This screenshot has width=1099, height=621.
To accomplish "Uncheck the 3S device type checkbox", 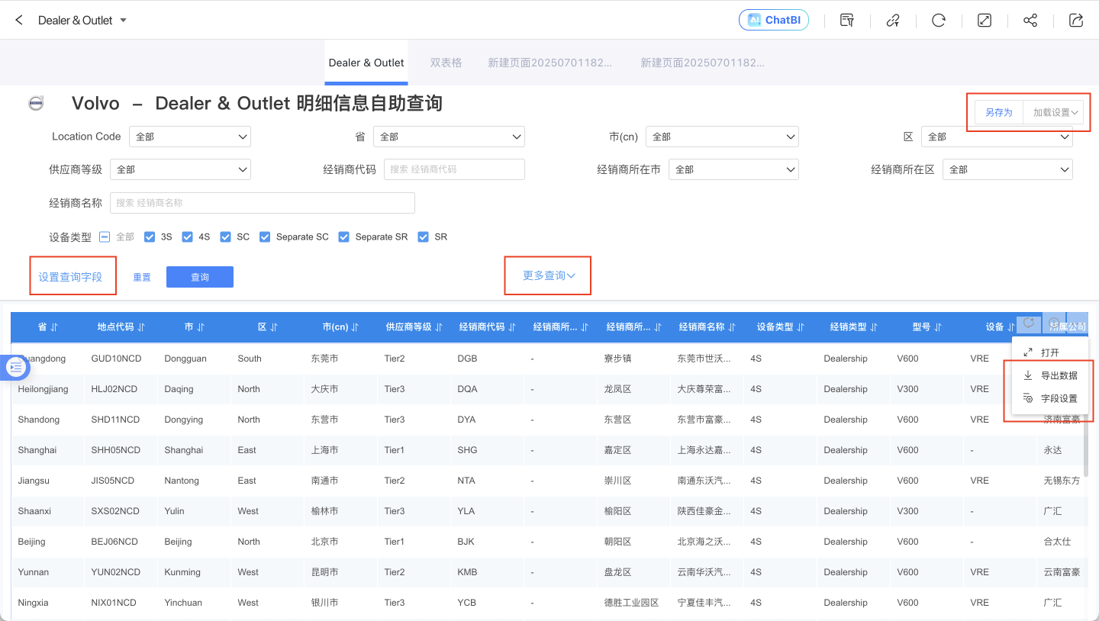I will [x=150, y=237].
